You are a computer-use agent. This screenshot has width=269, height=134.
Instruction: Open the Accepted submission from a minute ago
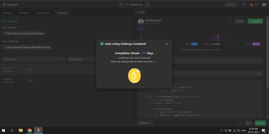pos(48,70)
